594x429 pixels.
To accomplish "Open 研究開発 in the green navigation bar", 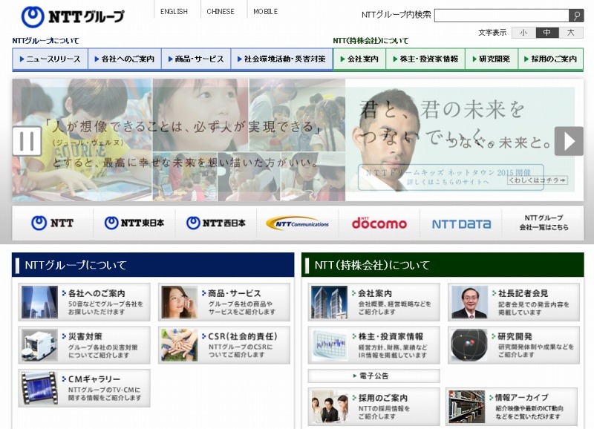I will point(492,59).
